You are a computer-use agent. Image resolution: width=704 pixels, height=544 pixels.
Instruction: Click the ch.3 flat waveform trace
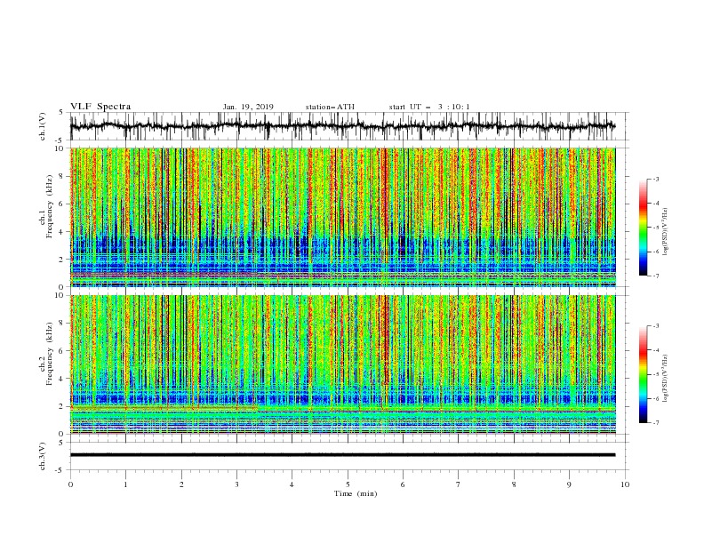[x=342, y=455]
